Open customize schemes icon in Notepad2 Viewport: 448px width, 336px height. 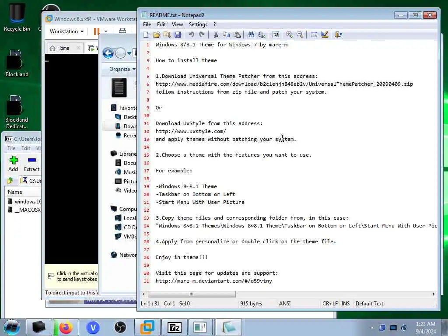[x=325, y=35]
